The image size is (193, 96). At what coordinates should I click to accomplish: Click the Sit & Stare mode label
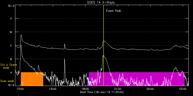(9, 66)
